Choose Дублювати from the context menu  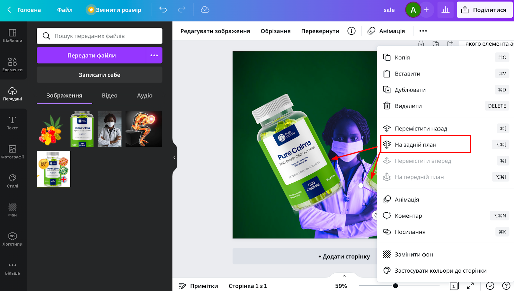coord(446,90)
